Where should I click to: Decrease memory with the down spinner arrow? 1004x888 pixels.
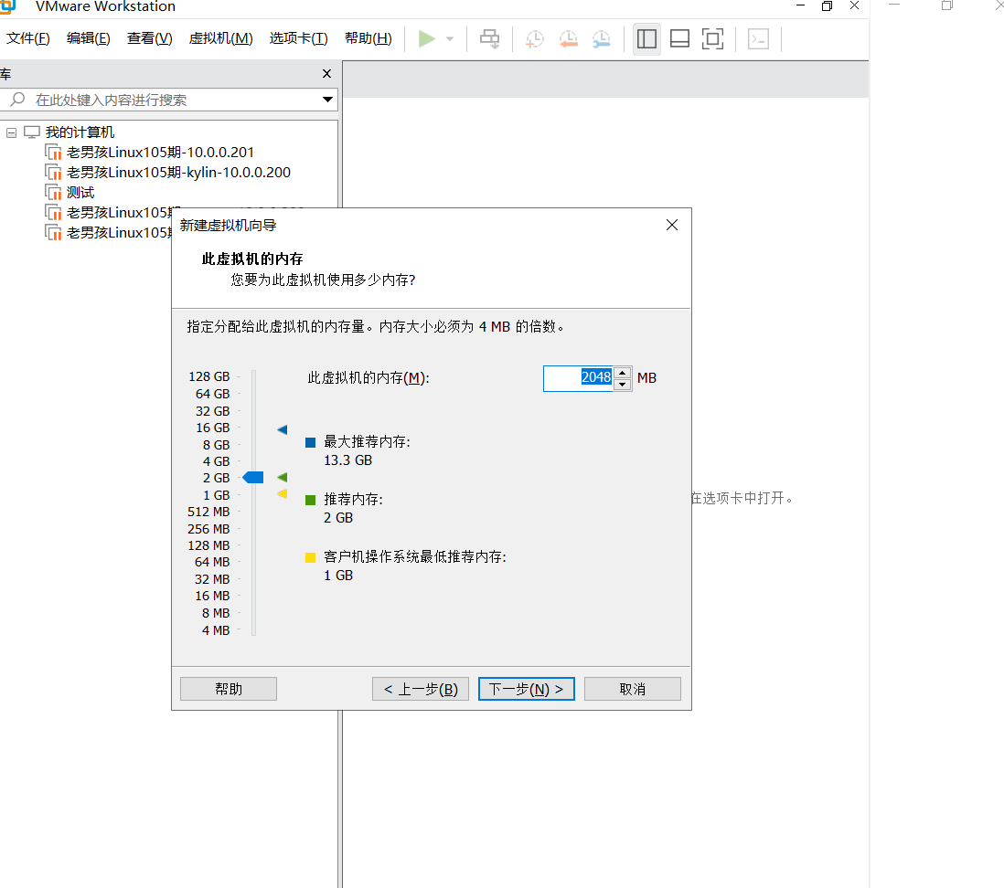pyautogui.click(x=623, y=385)
